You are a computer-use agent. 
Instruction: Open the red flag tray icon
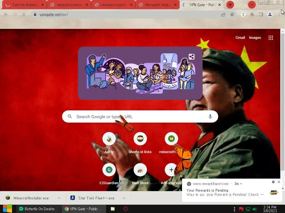pos(241,209)
